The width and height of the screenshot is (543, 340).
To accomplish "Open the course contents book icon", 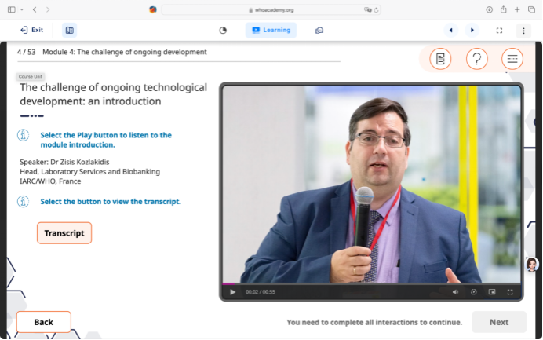I will pyautogui.click(x=70, y=30).
